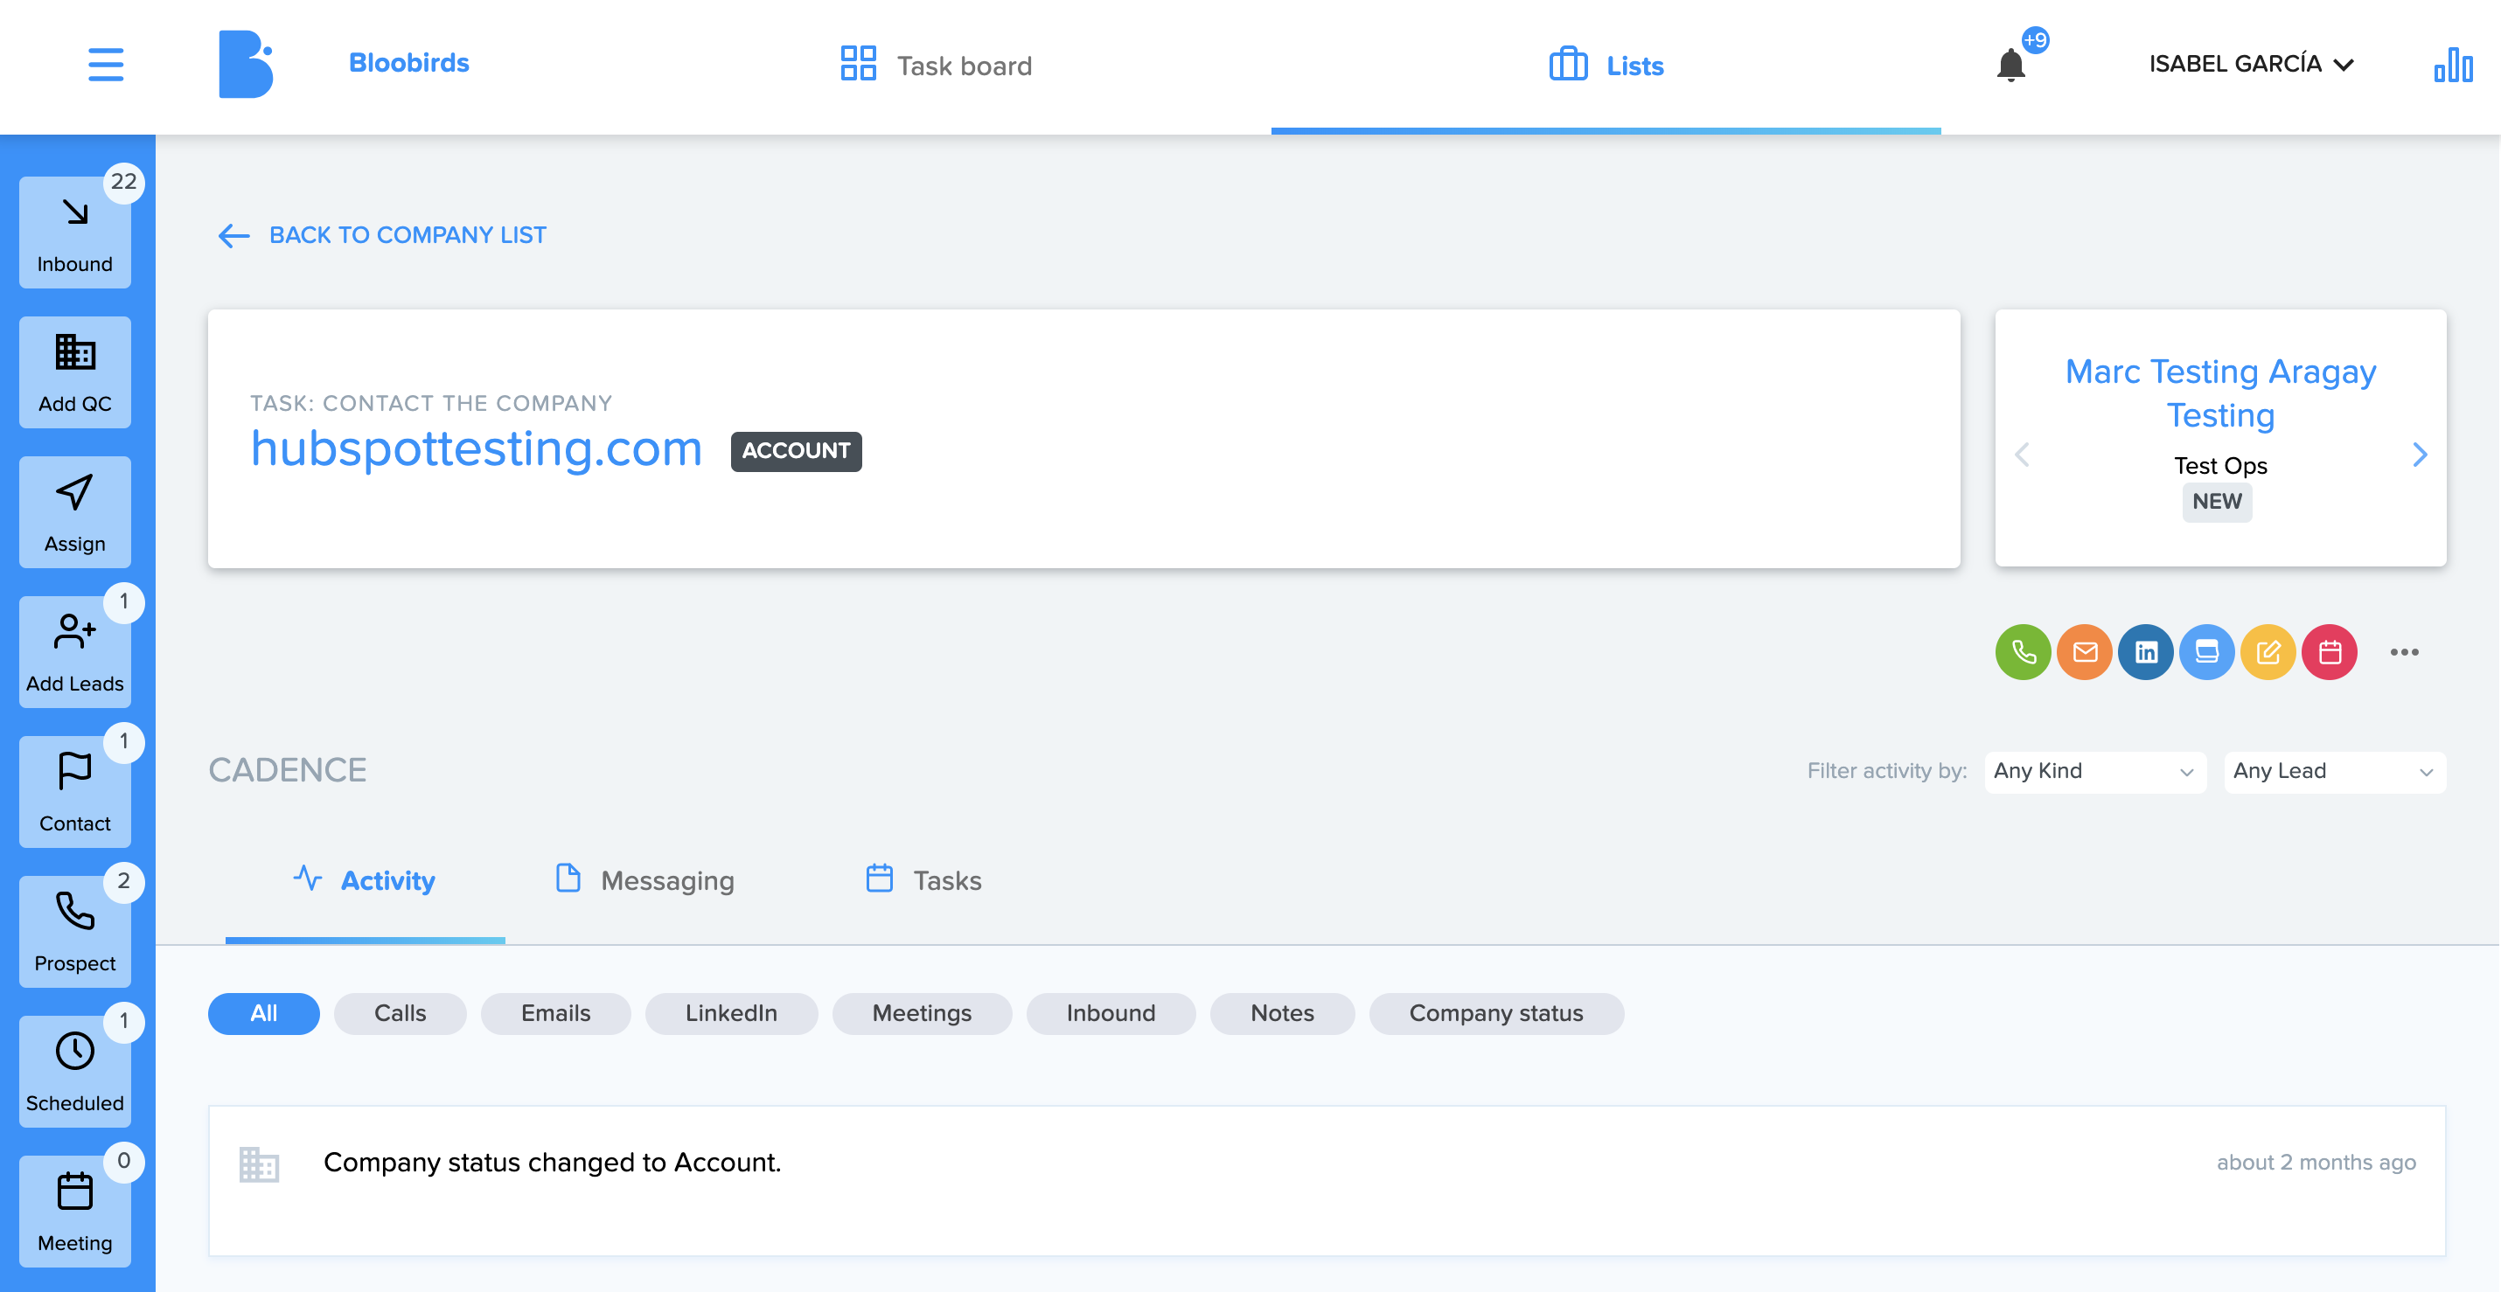This screenshot has height=1292, width=2501.
Task: Click the ACCOUNT status badge
Action: coord(795,451)
